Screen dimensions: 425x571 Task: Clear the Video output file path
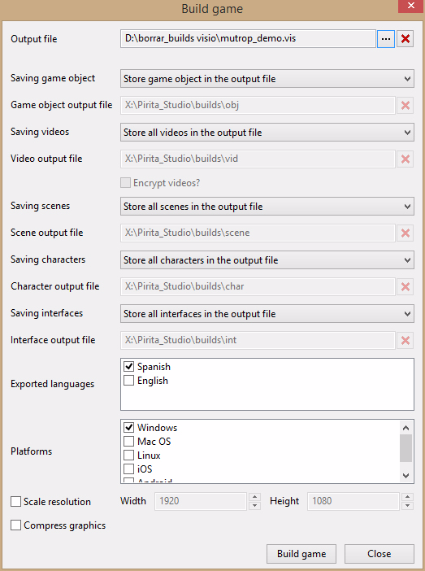click(x=405, y=159)
